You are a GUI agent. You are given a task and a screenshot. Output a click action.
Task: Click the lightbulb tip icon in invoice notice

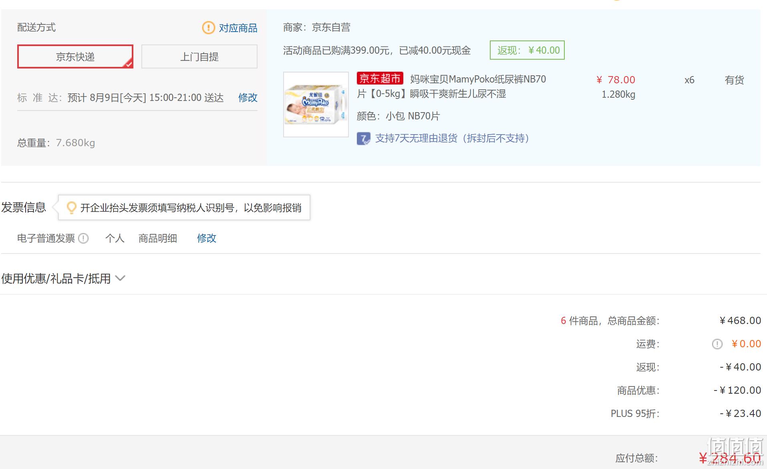[x=71, y=207]
